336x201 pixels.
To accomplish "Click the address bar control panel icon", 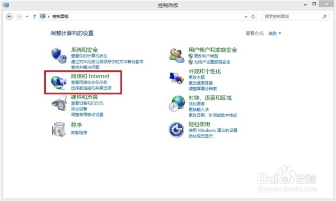I will pos(43,16).
